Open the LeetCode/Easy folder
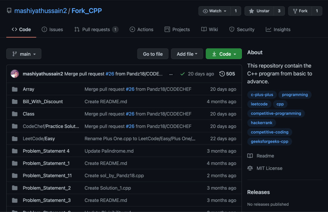 39,138
